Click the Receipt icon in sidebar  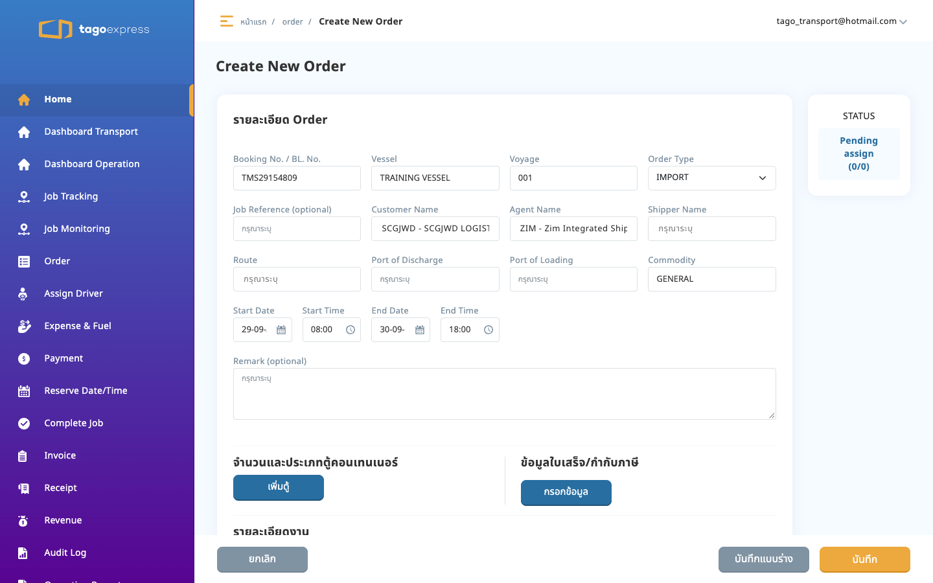[24, 488]
